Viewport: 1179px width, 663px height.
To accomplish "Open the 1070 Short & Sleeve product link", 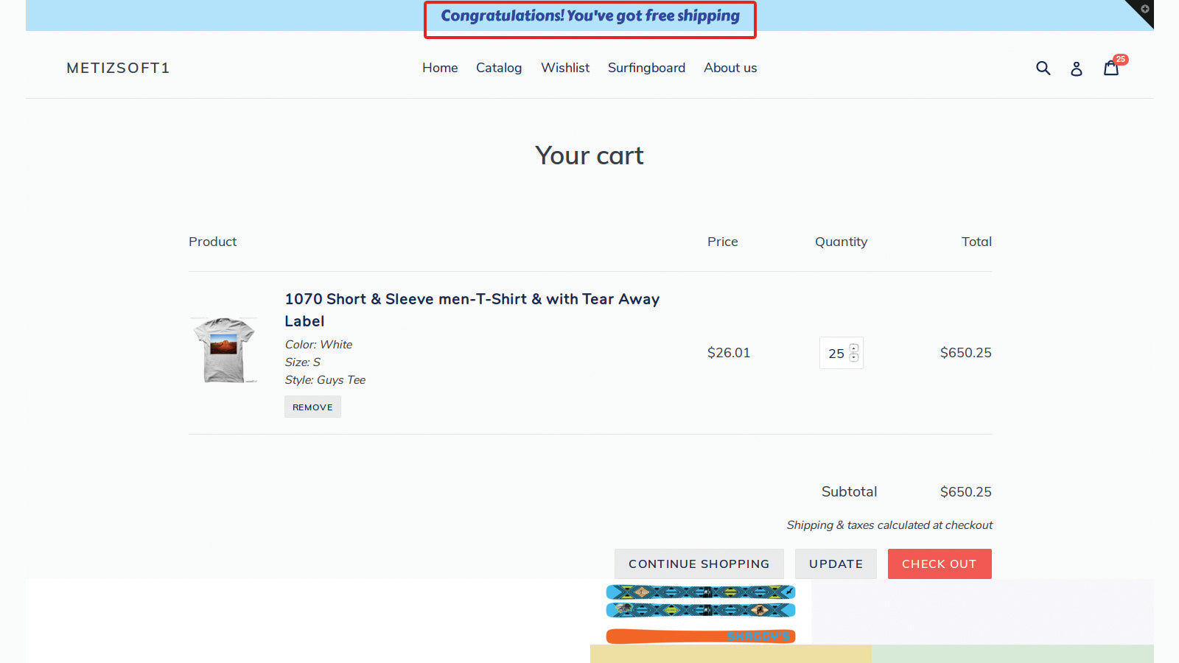I will (x=472, y=309).
